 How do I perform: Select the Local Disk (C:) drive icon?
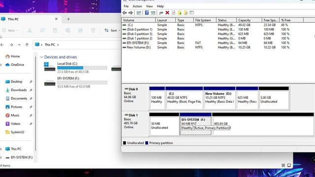[x=49, y=67]
